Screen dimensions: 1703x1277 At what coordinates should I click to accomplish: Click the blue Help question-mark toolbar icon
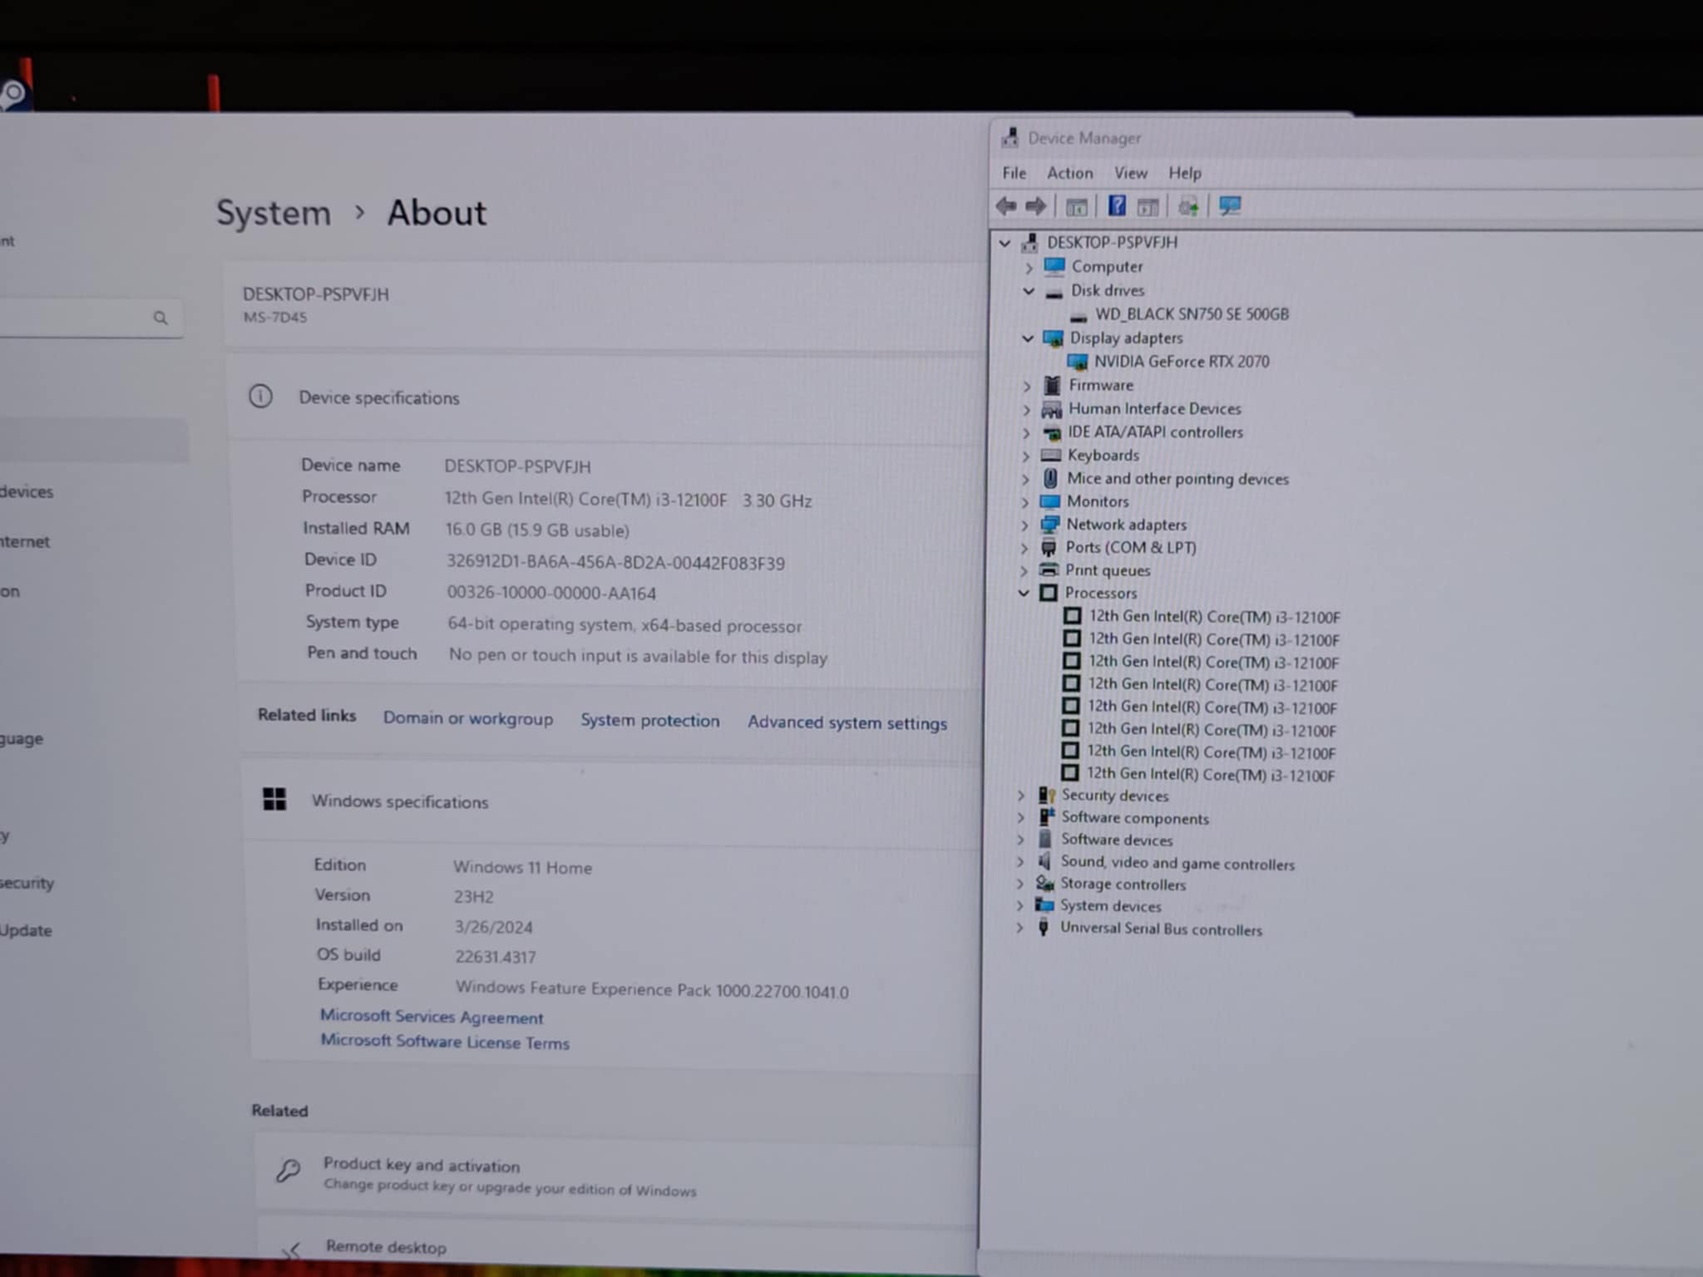[x=1117, y=205]
